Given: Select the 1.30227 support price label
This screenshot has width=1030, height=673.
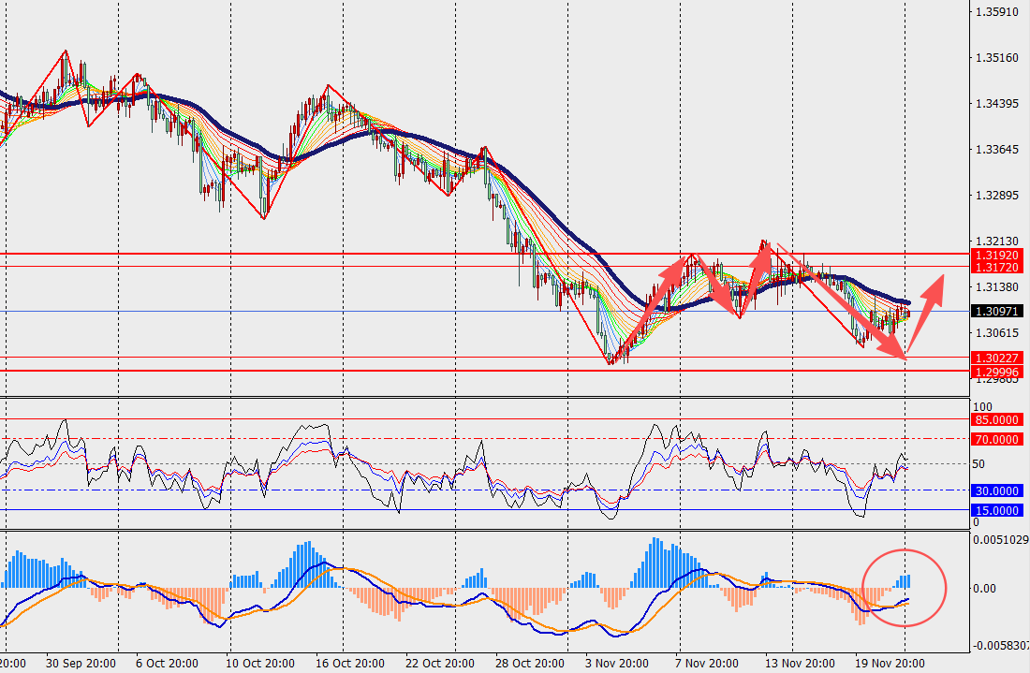Looking at the screenshot, I should pos(996,358).
